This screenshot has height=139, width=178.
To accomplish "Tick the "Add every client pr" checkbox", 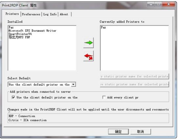I will (x=104, y=97).
